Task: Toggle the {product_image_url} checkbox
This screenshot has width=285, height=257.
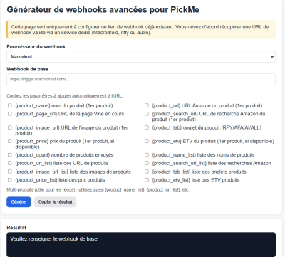Action: tap(10, 127)
